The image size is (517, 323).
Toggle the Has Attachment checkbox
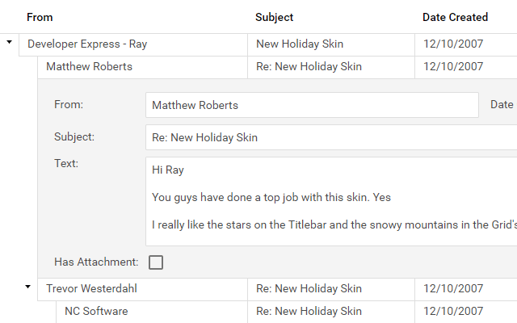156,262
